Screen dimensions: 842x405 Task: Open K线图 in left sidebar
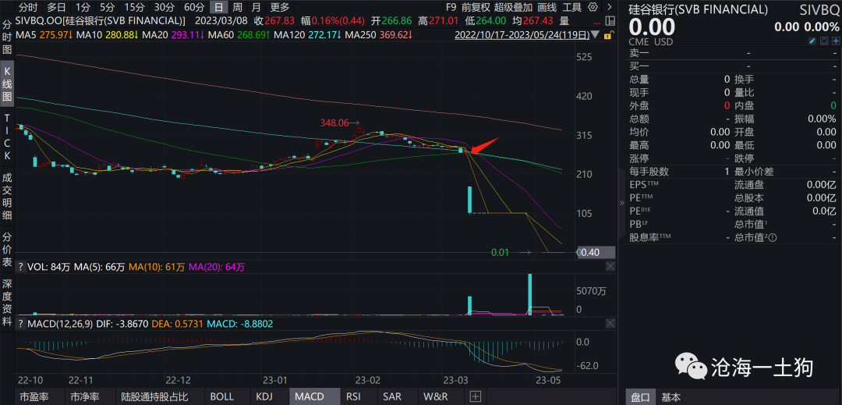tap(7, 85)
